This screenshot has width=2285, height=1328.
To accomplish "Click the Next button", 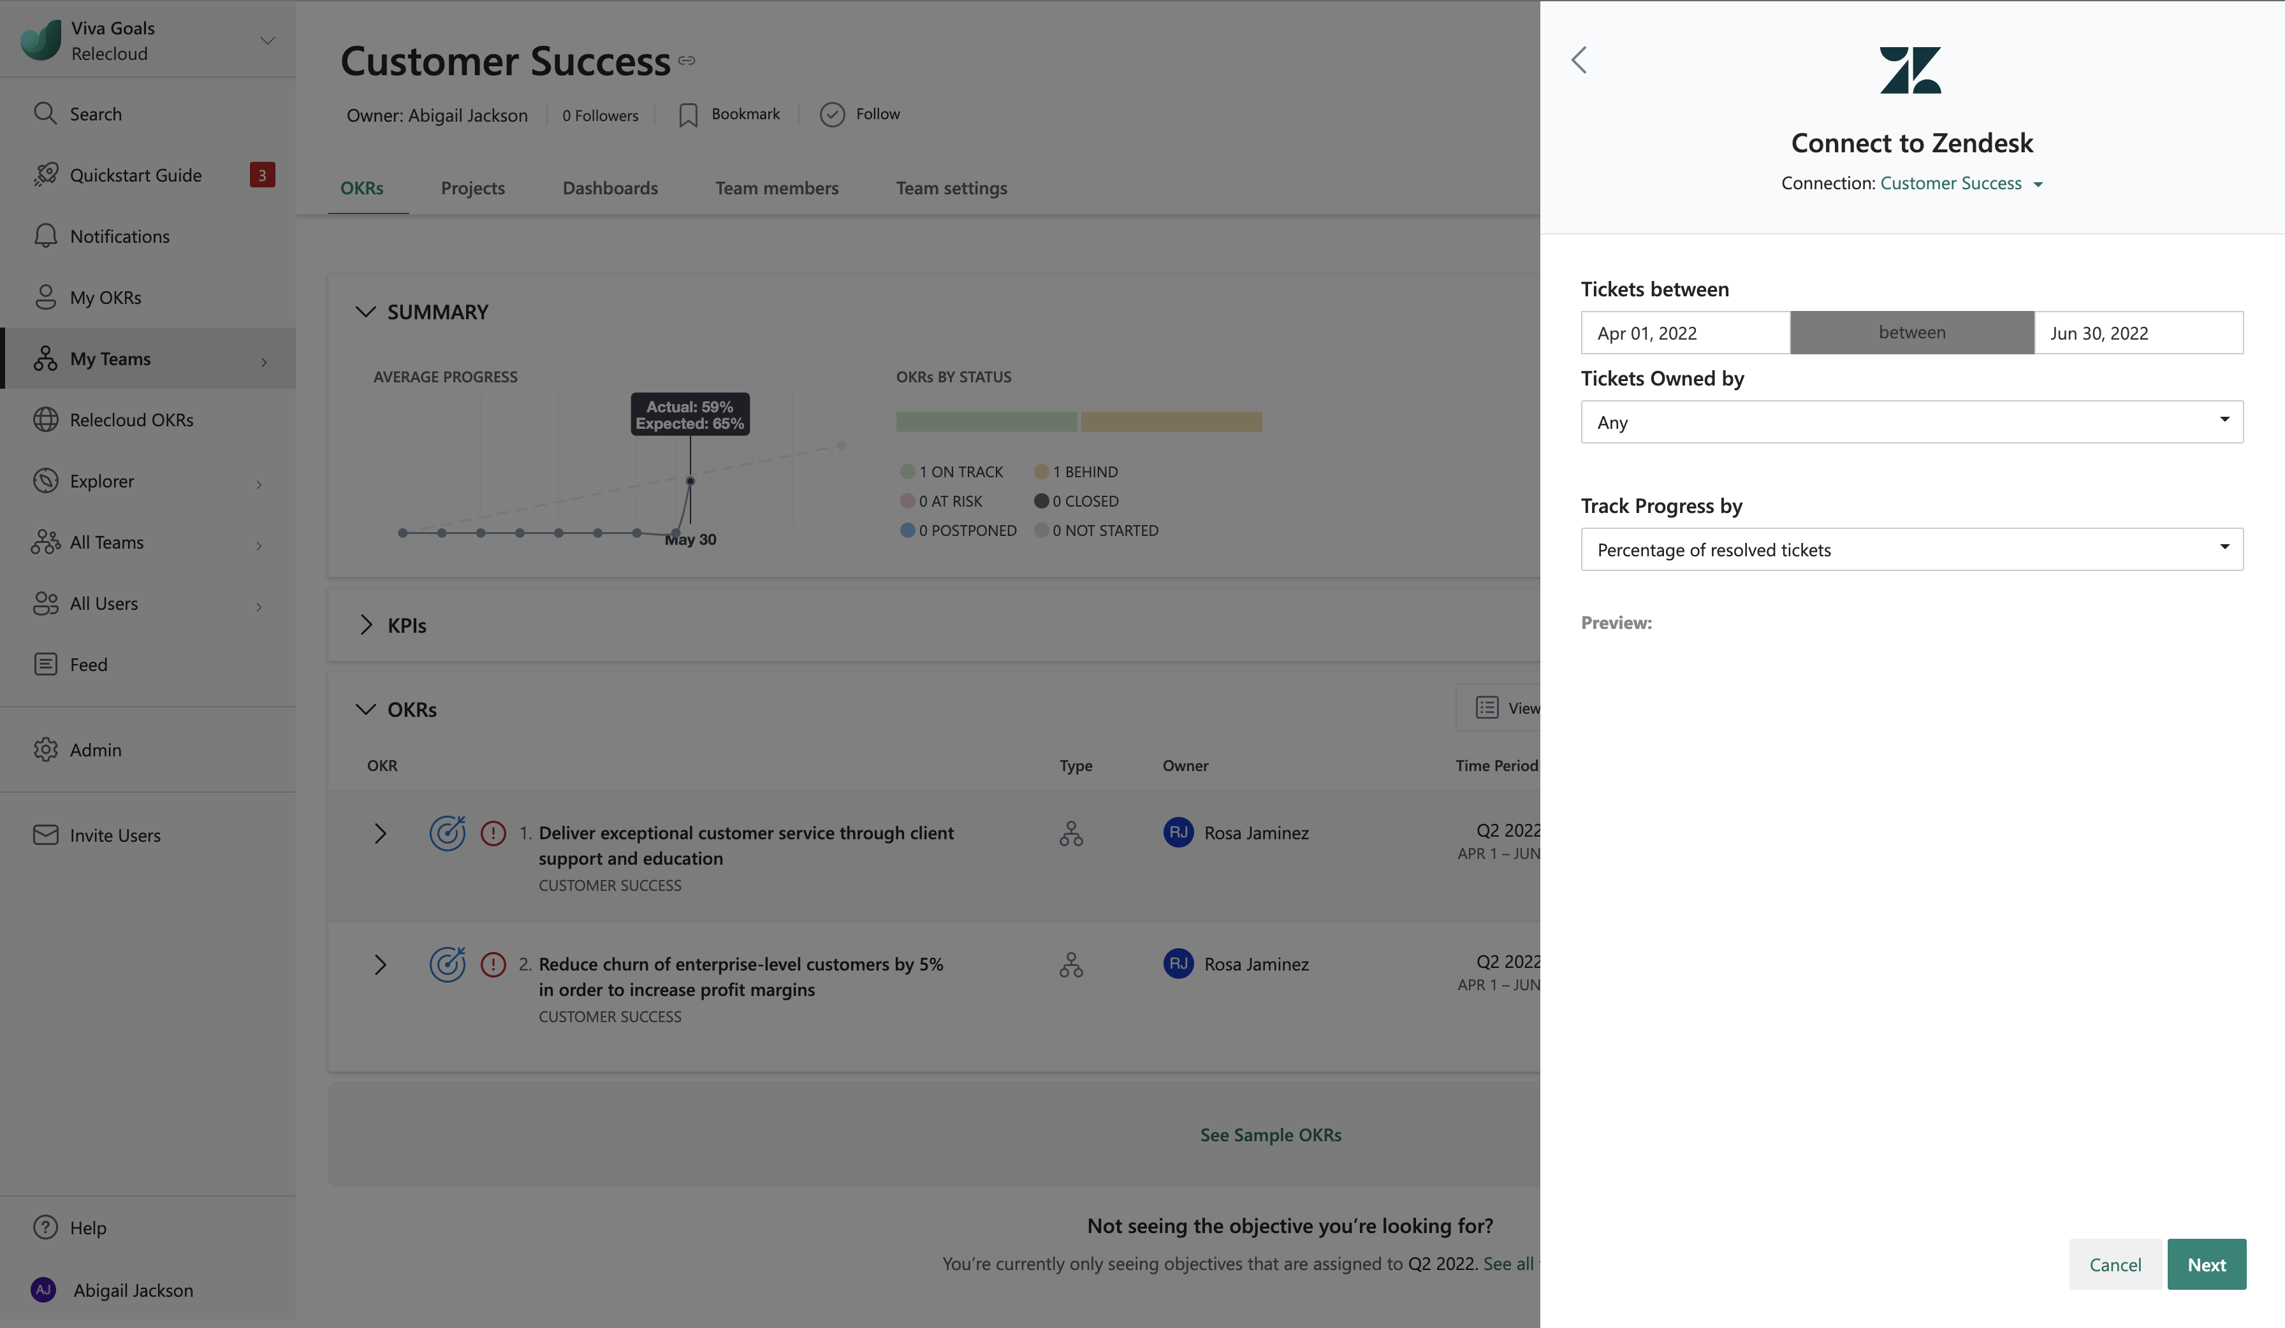I will (x=2207, y=1264).
